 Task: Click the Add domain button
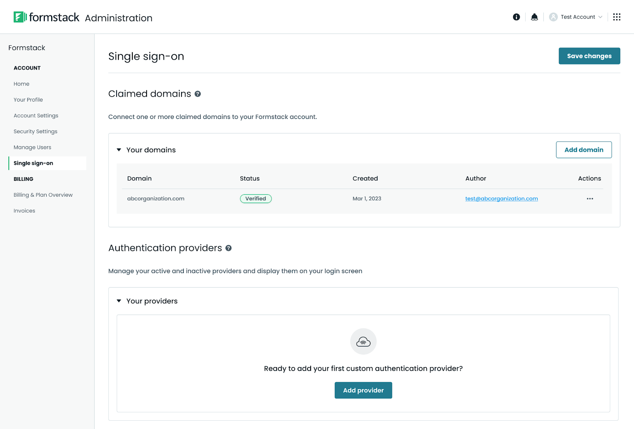coord(584,150)
